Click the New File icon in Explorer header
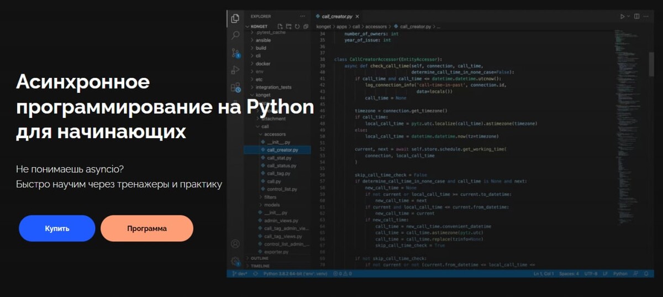This screenshot has width=663, height=297. (280, 26)
